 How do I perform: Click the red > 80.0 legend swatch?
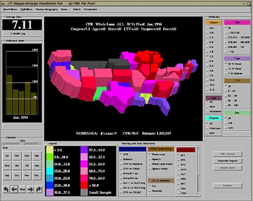tap(84, 185)
